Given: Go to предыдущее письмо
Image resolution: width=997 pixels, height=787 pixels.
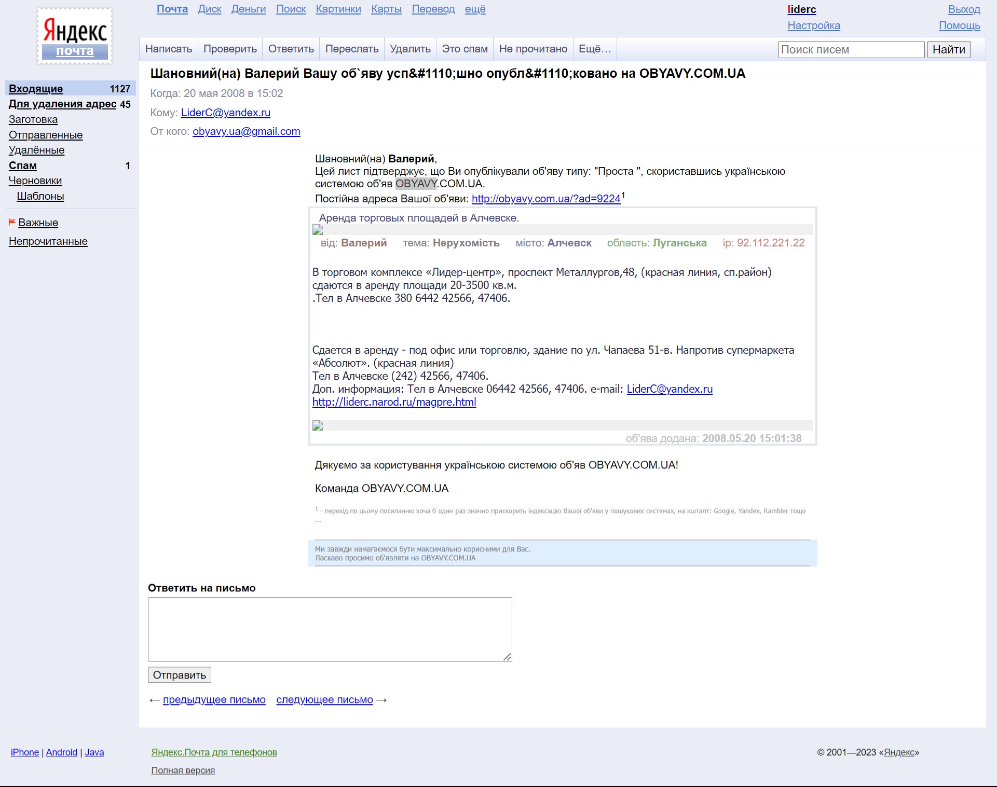Looking at the screenshot, I should 214,700.
